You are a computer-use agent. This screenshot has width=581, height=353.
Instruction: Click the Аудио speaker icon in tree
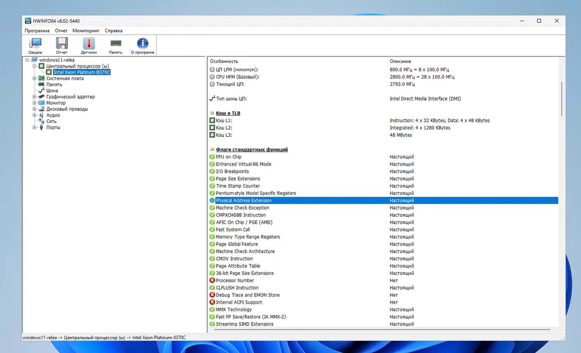[x=41, y=115]
